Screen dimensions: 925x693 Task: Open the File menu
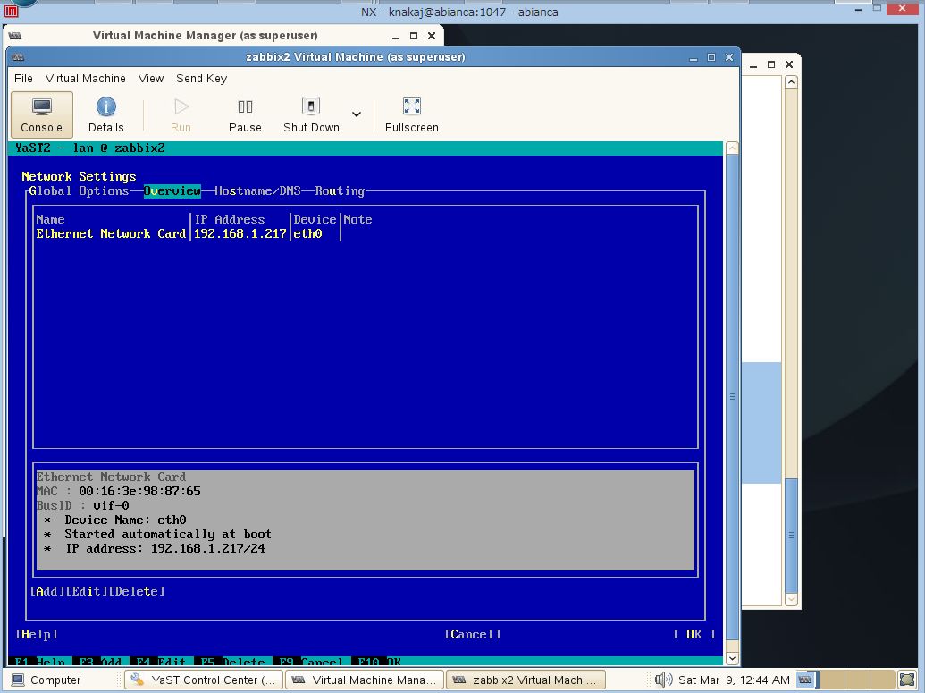[23, 78]
